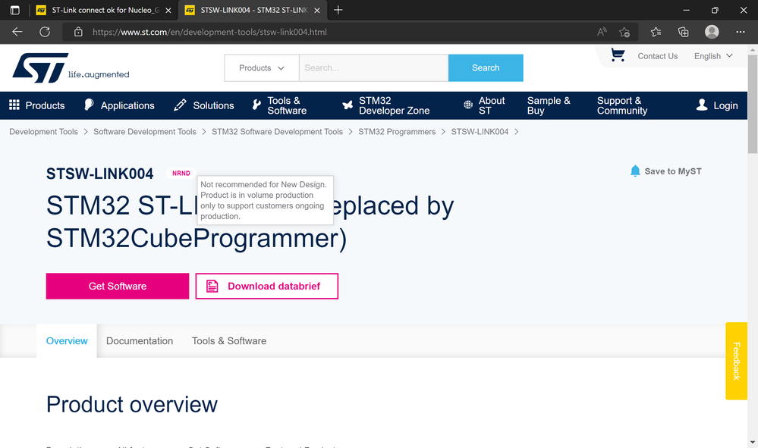Select the Overview tab
Screen dimensions: 758x448
point(67,341)
